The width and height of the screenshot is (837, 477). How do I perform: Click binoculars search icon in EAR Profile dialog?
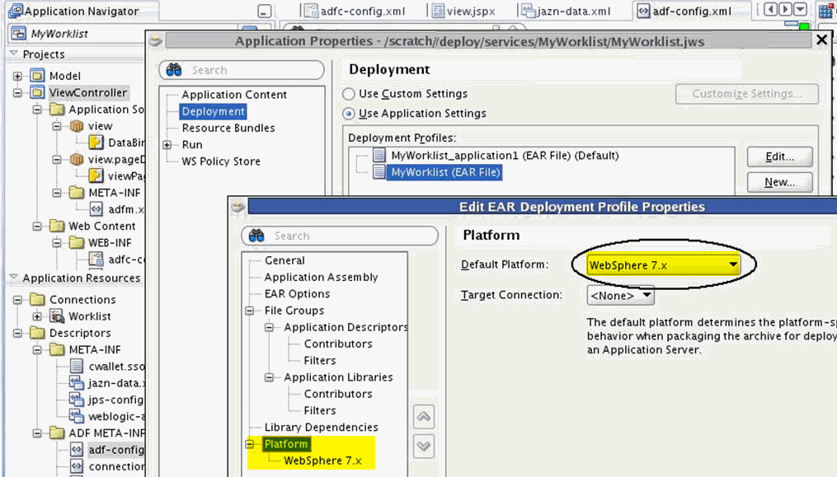coord(256,236)
